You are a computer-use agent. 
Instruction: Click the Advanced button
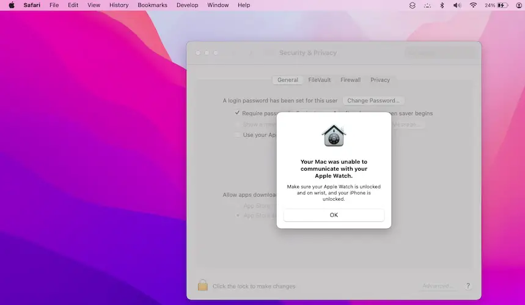[438, 285]
